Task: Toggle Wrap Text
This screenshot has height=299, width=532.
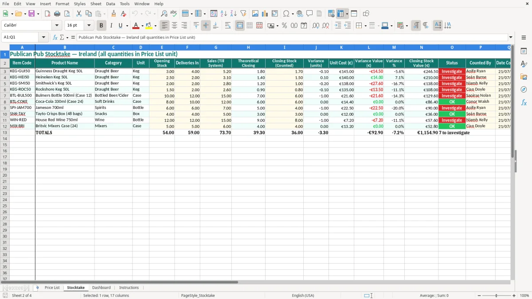Action: (228, 26)
